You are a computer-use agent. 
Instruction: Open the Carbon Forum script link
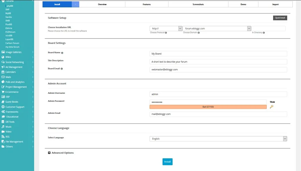12,43
